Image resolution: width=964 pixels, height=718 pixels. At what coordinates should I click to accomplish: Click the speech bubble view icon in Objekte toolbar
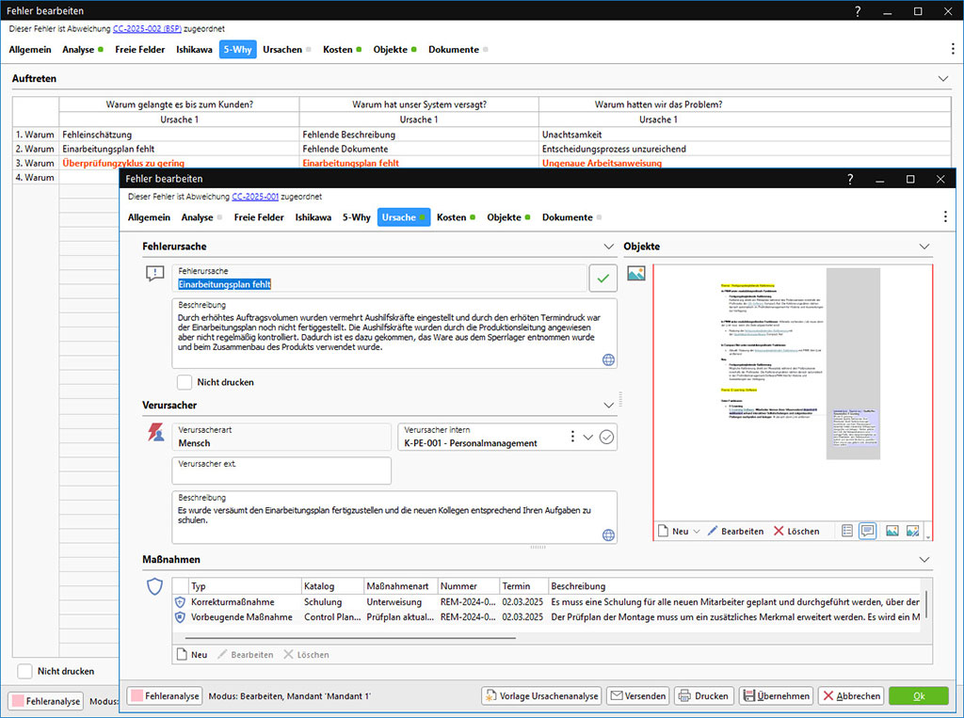[867, 531]
